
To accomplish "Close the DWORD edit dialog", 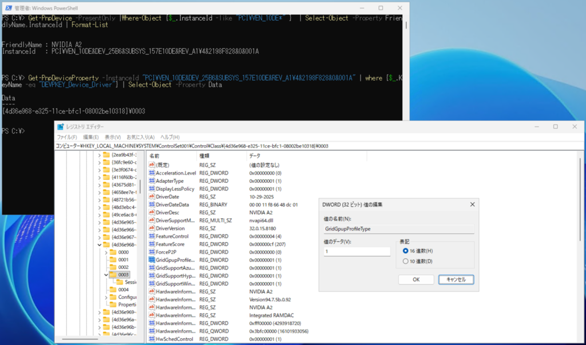I will pyautogui.click(x=472, y=204).
